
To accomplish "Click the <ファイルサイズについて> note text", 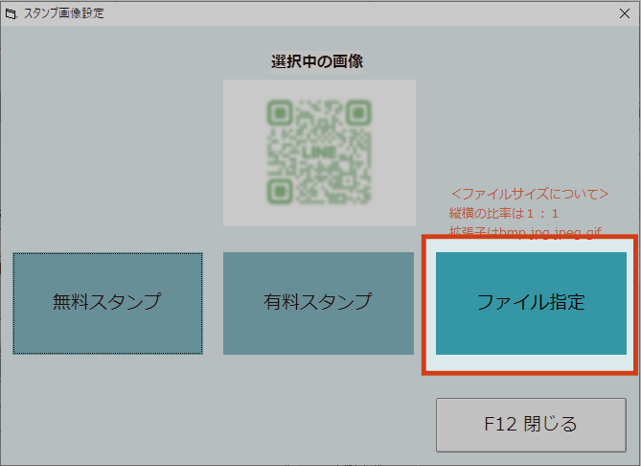I will coord(530,194).
